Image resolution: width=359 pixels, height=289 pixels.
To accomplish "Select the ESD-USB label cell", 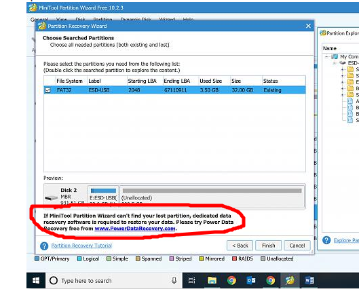I will [99, 90].
